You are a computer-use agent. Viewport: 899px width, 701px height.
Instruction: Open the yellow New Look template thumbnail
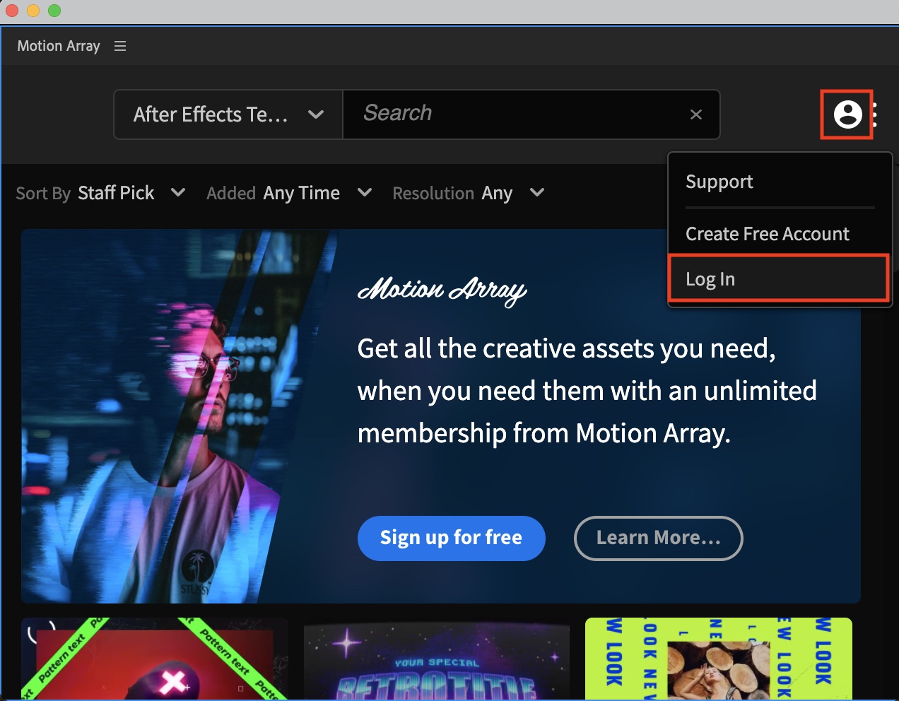(x=719, y=659)
